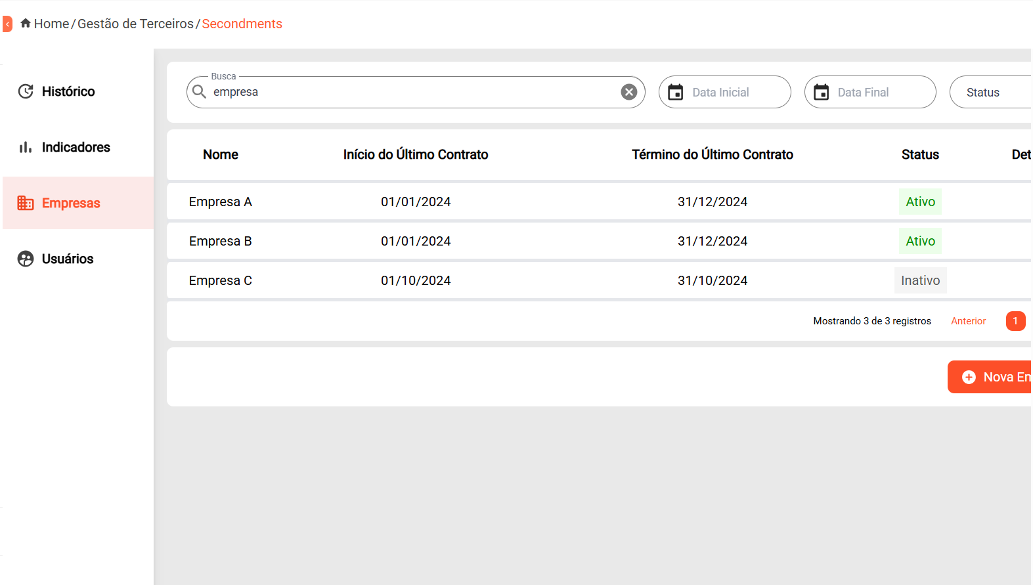
Task: Click the Empresas building icon
Action: [26, 203]
